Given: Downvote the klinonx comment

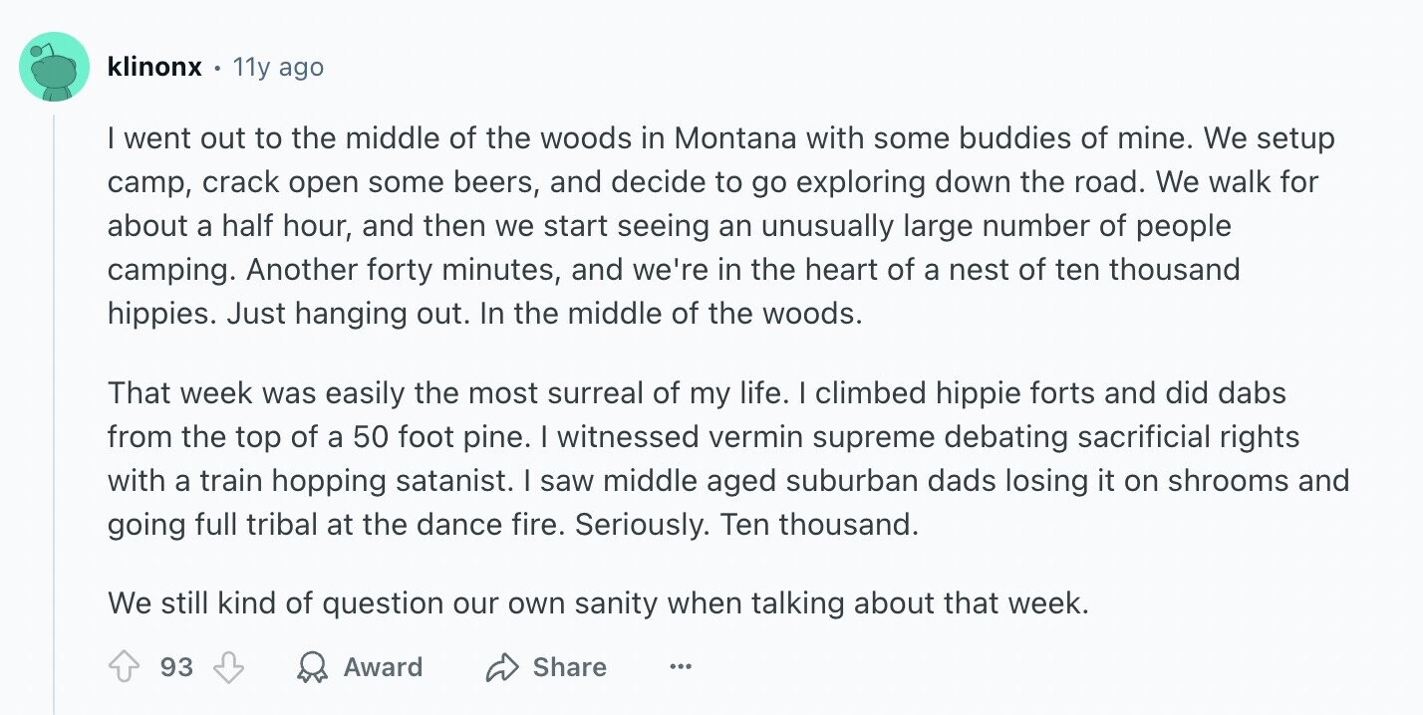Looking at the screenshot, I should click(x=229, y=667).
